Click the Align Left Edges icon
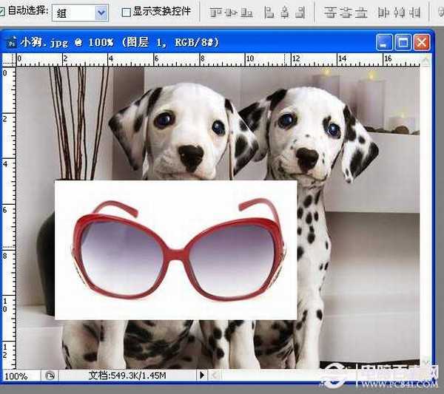Image resolution: width=444 pixels, height=394 pixels. click(269, 13)
